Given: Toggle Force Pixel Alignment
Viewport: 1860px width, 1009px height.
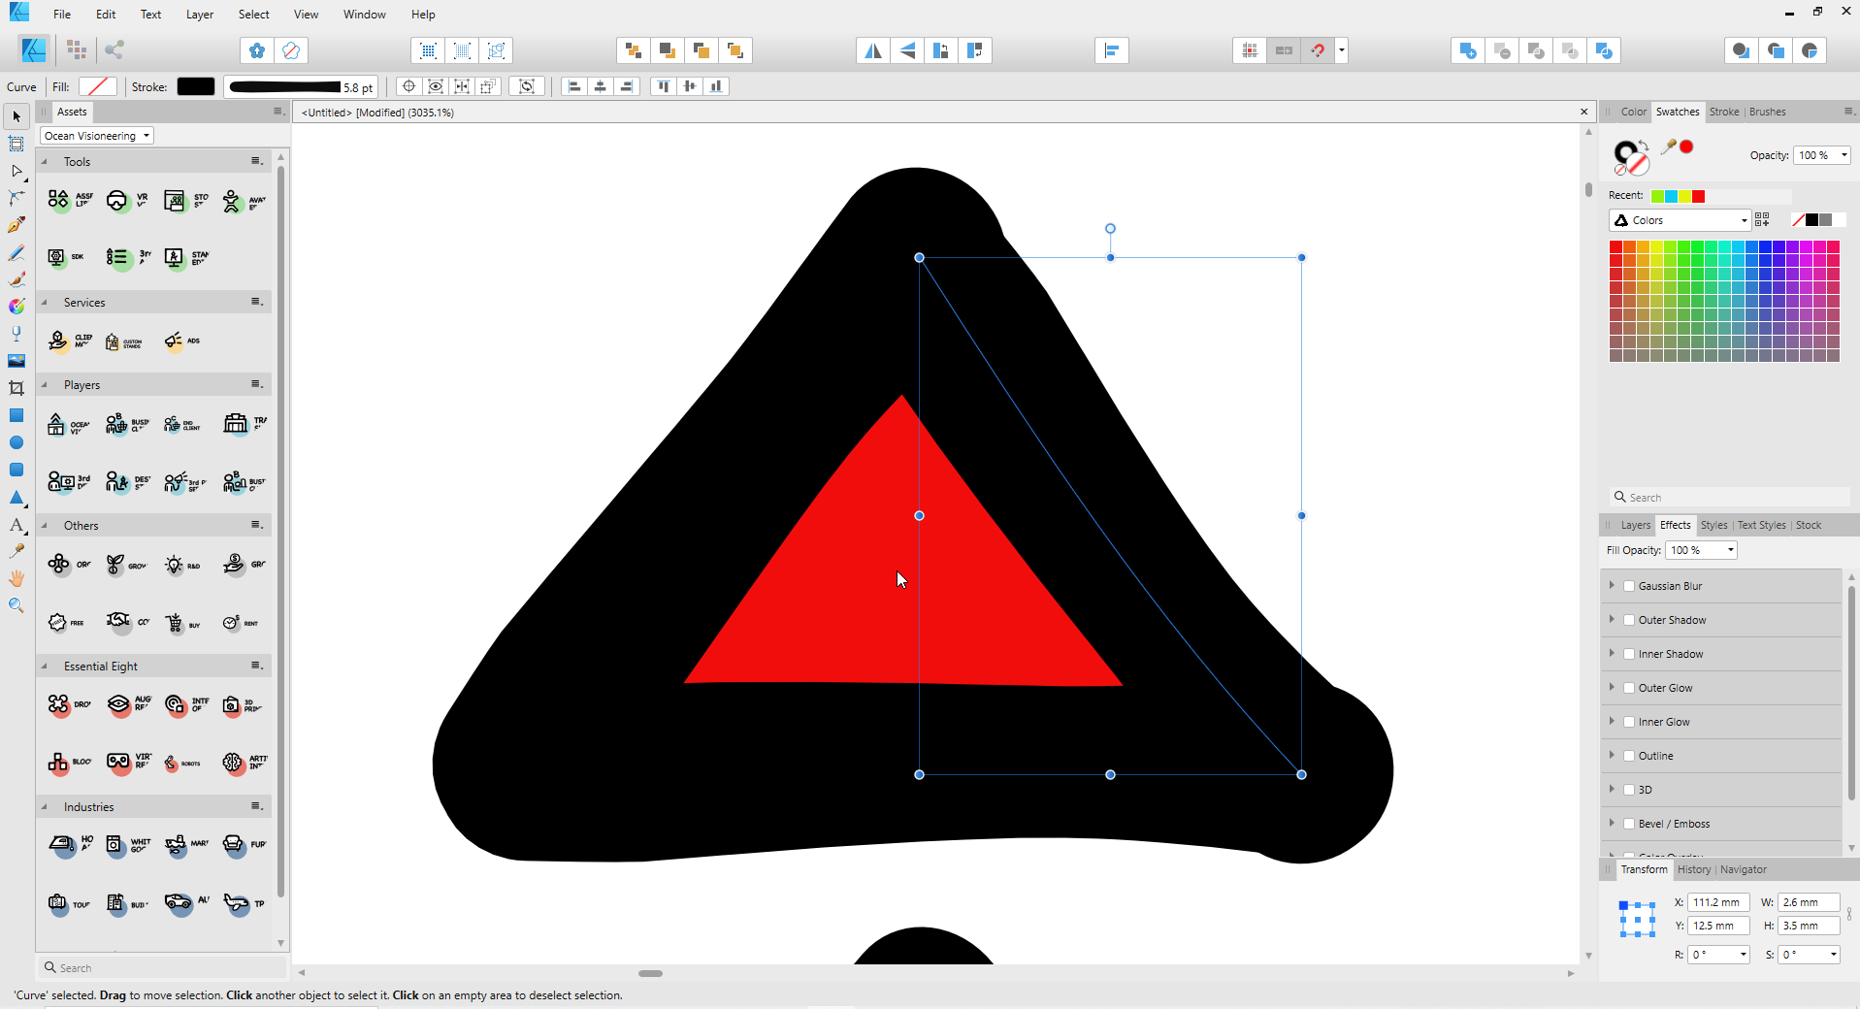Looking at the screenshot, I should tap(1250, 50).
